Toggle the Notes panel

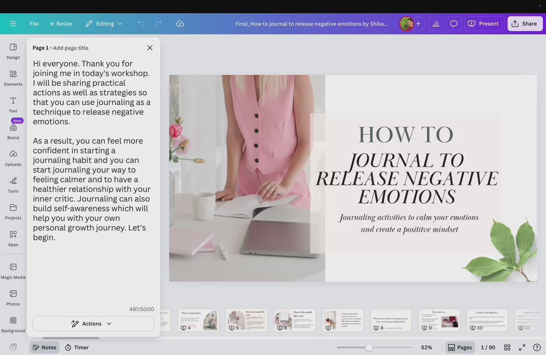44,348
